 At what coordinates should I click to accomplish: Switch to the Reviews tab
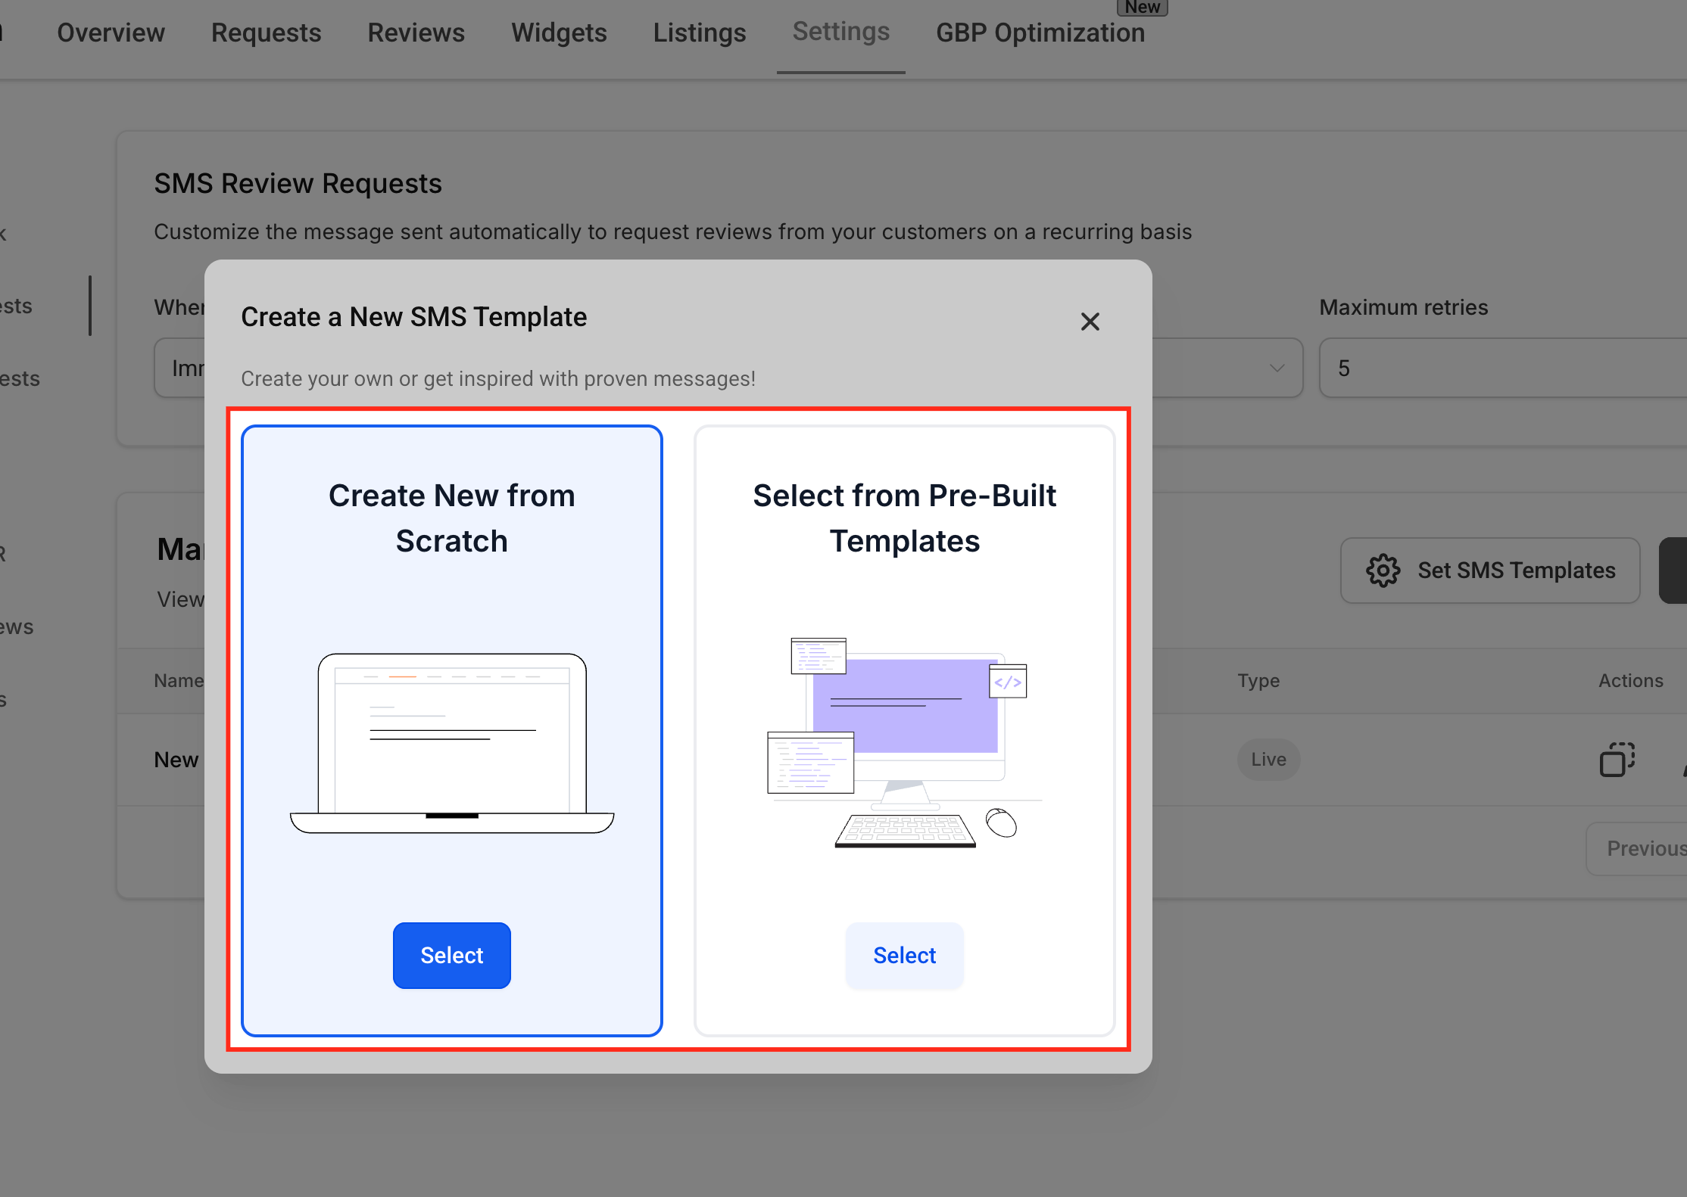point(416,33)
